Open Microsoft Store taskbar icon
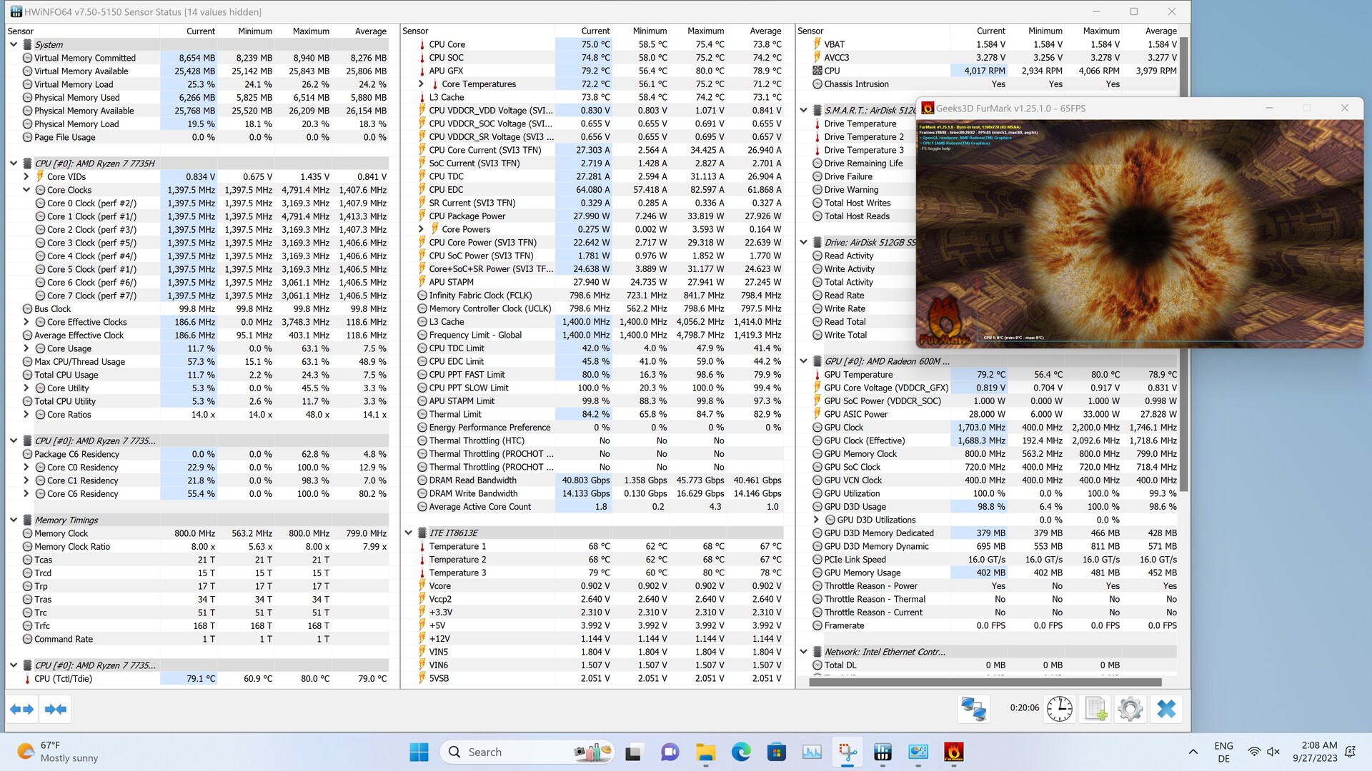The width and height of the screenshot is (1372, 771). pos(776,752)
